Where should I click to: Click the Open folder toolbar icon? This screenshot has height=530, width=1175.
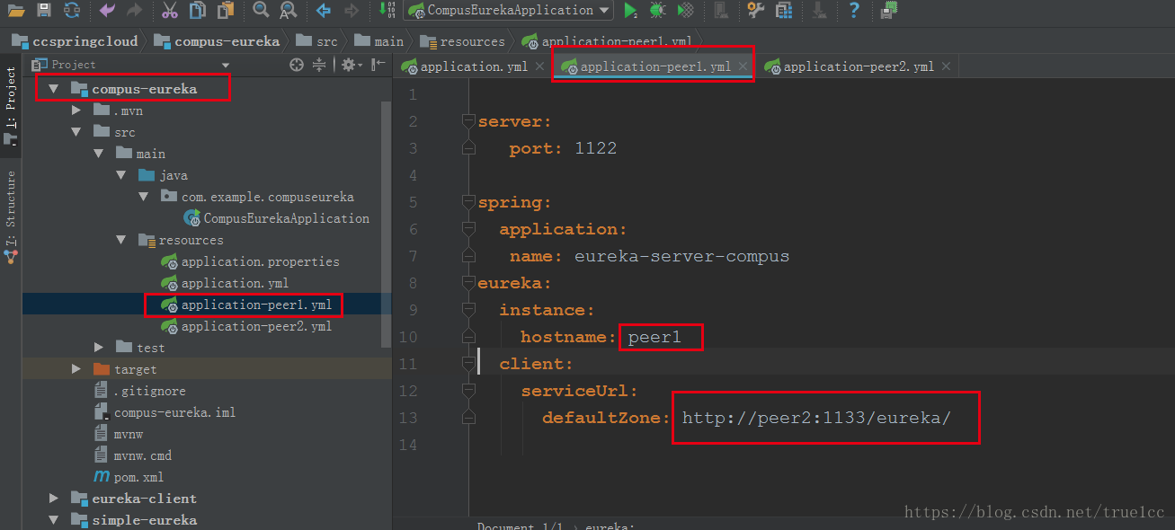coord(16,11)
